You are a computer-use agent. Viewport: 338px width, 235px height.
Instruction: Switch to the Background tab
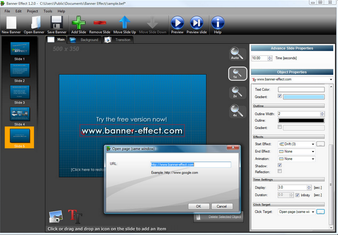coord(84,40)
